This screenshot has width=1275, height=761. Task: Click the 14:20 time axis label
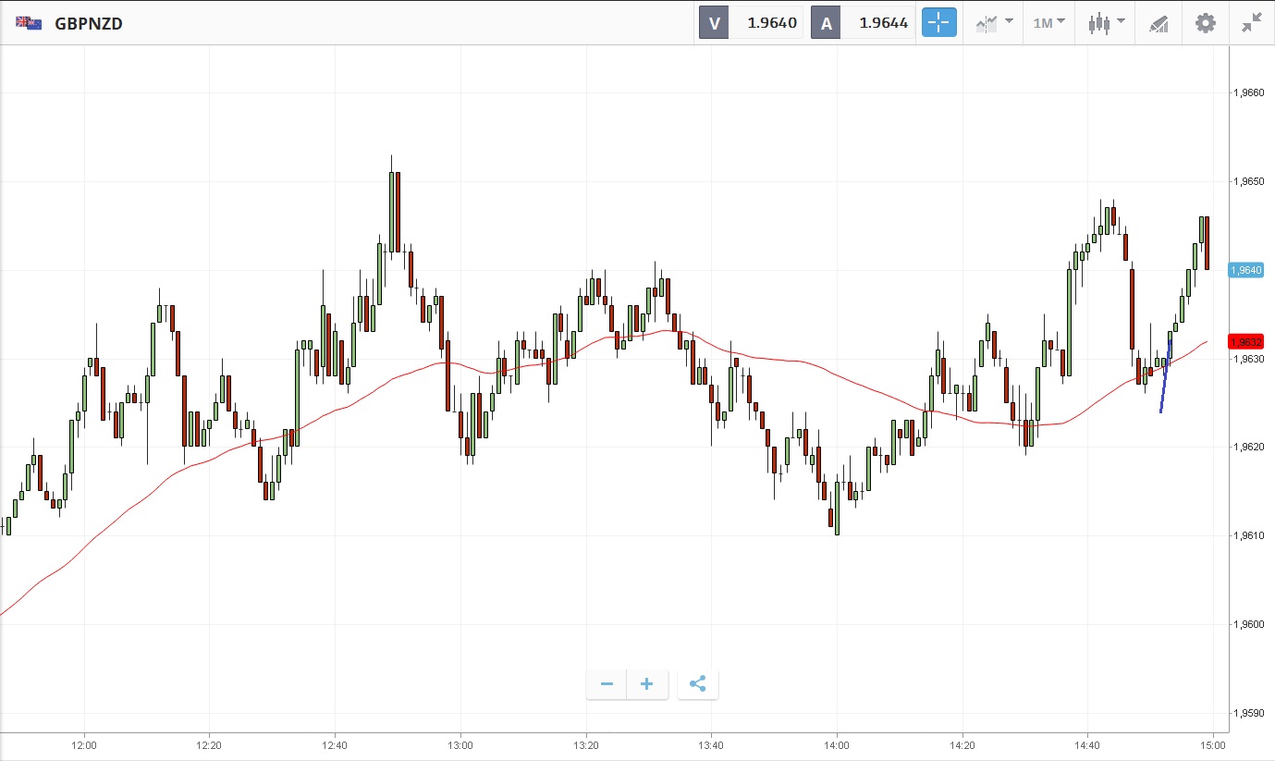pyautogui.click(x=962, y=744)
